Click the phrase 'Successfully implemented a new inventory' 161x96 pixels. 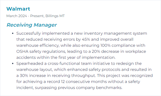point(60,33)
